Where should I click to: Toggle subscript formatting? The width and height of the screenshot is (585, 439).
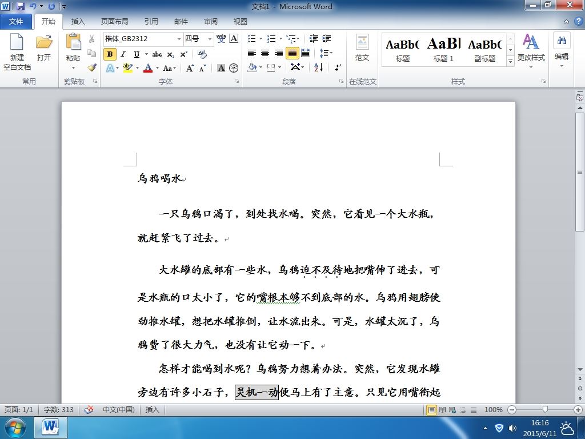[170, 54]
